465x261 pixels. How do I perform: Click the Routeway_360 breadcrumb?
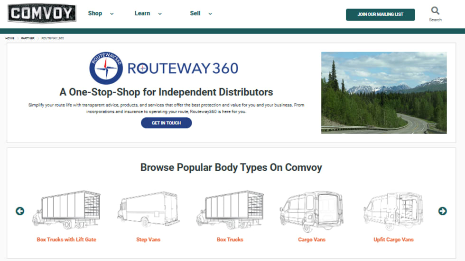[53, 38]
